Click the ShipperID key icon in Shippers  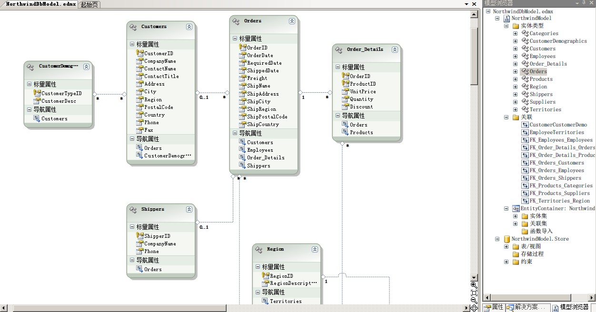tap(140, 236)
